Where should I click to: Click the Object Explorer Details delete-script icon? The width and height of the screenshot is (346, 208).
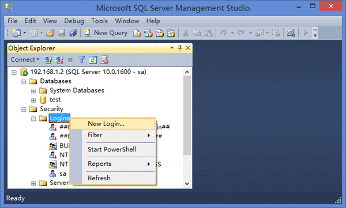pyautogui.click(x=104, y=60)
